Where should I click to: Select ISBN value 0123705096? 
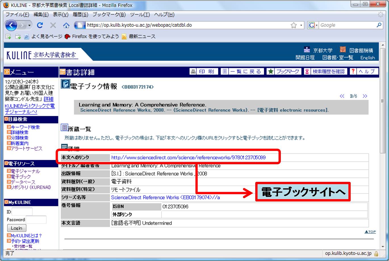pos(175,207)
